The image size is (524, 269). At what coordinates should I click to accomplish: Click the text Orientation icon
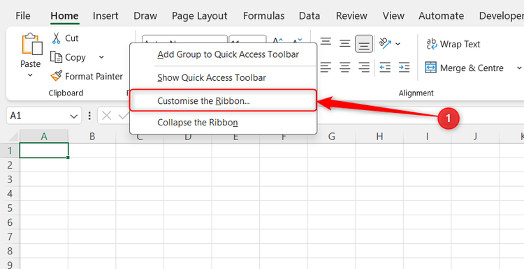pos(385,43)
